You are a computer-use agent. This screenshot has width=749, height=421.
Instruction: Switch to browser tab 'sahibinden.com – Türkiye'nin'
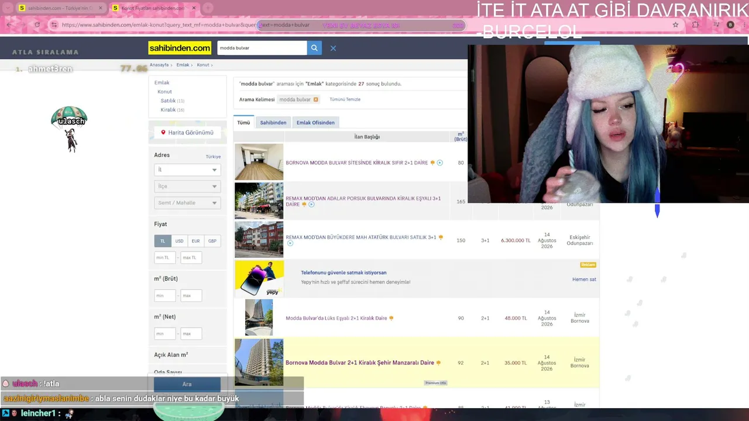coord(60,8)
